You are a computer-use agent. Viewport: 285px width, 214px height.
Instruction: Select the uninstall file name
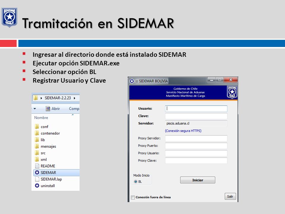click(47, 186)
